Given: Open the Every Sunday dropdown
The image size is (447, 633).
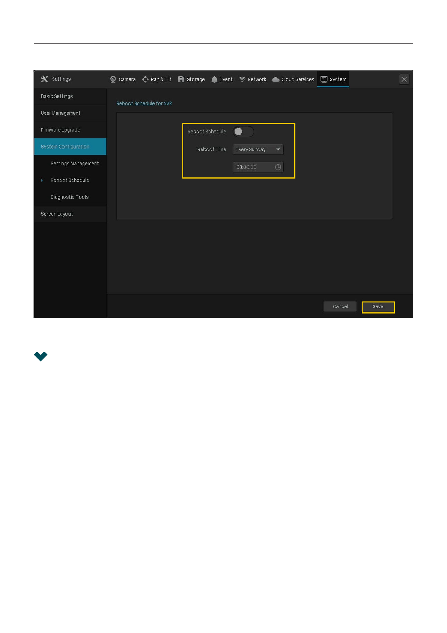Looking at the screenshot, I should click(258, 150).
